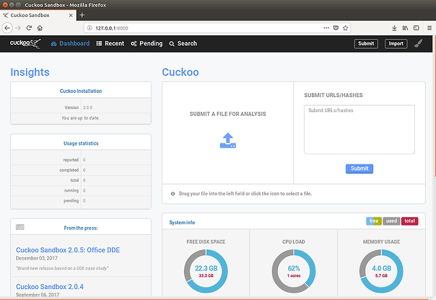436x300 pixels.
Task: Click the browser forward button
Action: 18,28
